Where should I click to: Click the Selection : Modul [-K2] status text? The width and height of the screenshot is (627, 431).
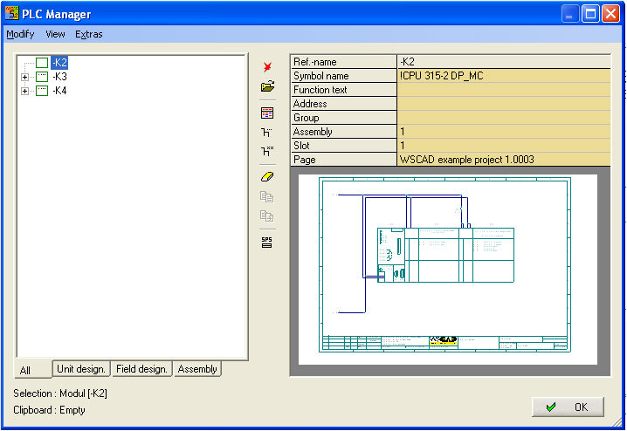tap(60, 393)
